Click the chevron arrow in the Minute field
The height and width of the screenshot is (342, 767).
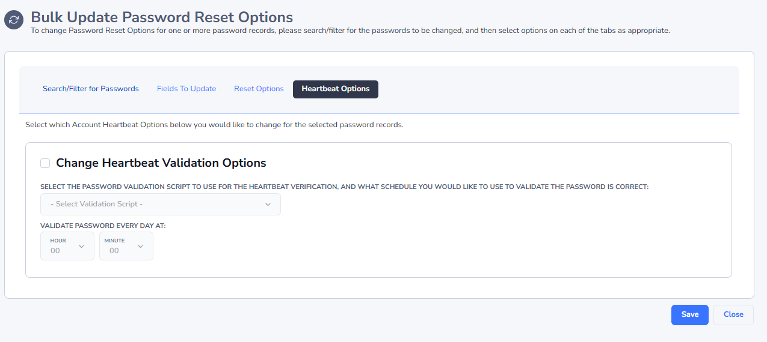tap(141, 246)
